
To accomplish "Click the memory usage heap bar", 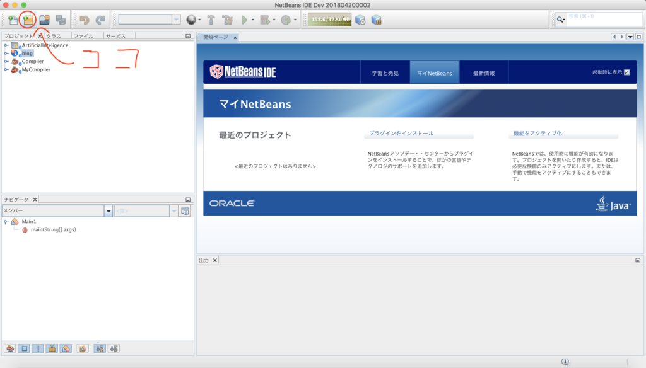I will (x=329, y=20).
